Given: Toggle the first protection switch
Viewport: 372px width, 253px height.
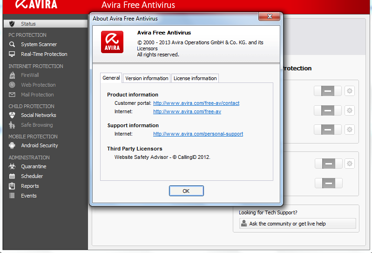Looking at the screenshot, I should [328, 91].
